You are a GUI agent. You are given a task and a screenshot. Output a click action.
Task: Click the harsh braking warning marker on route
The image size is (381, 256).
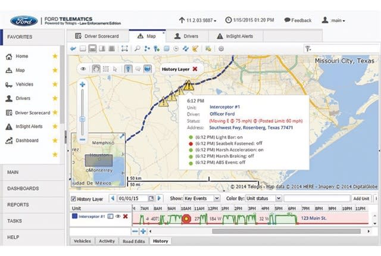tap(188, 86)
